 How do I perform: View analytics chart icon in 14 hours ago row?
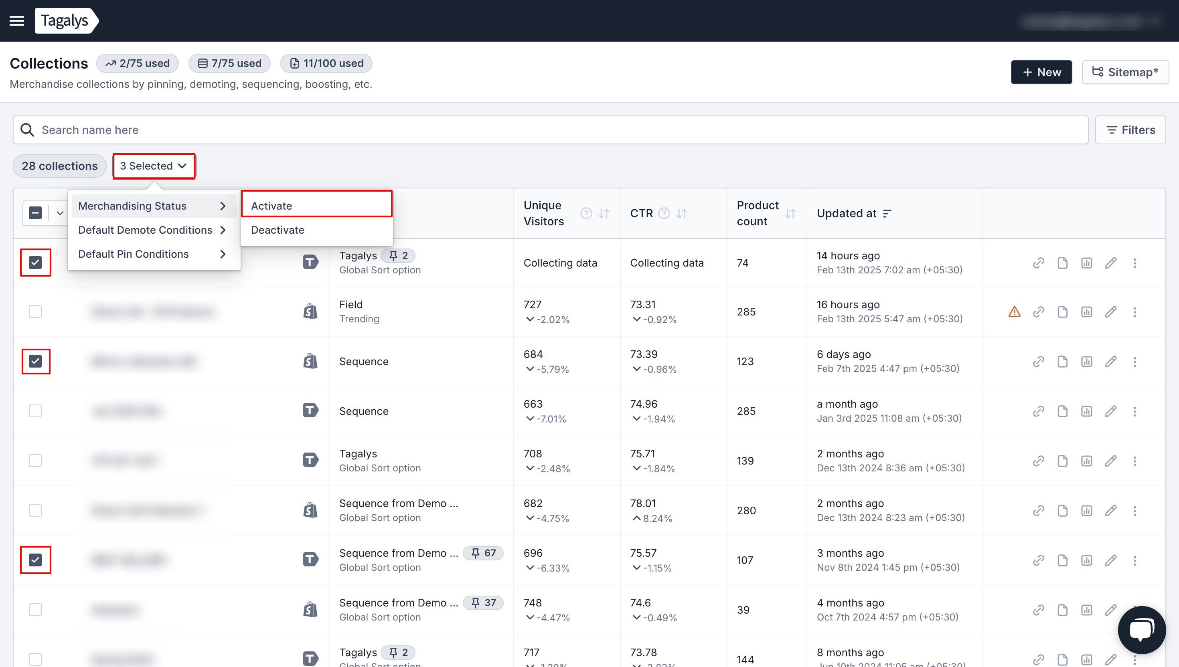click(1086, 263)
